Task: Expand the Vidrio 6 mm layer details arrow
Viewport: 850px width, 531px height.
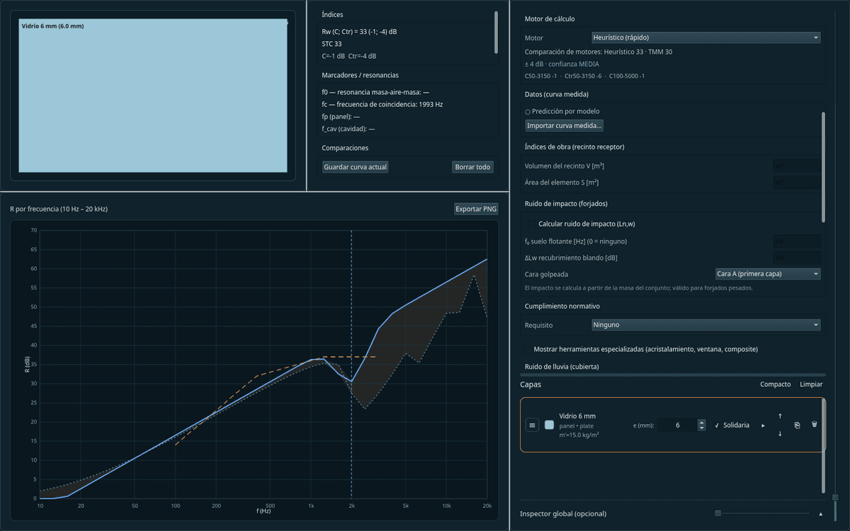Action: [x=763, y=426]
